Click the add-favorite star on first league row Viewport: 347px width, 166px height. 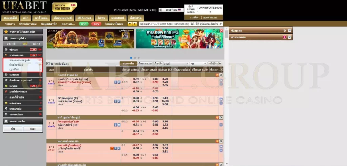[x=217, y=75]
